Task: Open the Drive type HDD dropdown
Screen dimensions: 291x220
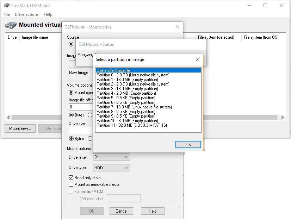Action: pyautogui.click(x=111, y=168)
